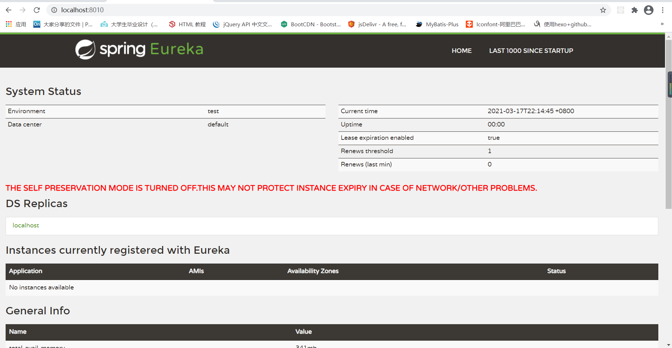This screenshot has height=348, width=672.
Task: Open the localhost DS replica link
Action: (26, 225)
